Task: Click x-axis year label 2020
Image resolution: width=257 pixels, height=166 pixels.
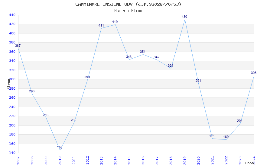Action: (x=198, y=161)
